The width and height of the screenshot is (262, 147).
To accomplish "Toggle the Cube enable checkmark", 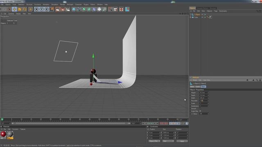I will (x=205, y=17).
